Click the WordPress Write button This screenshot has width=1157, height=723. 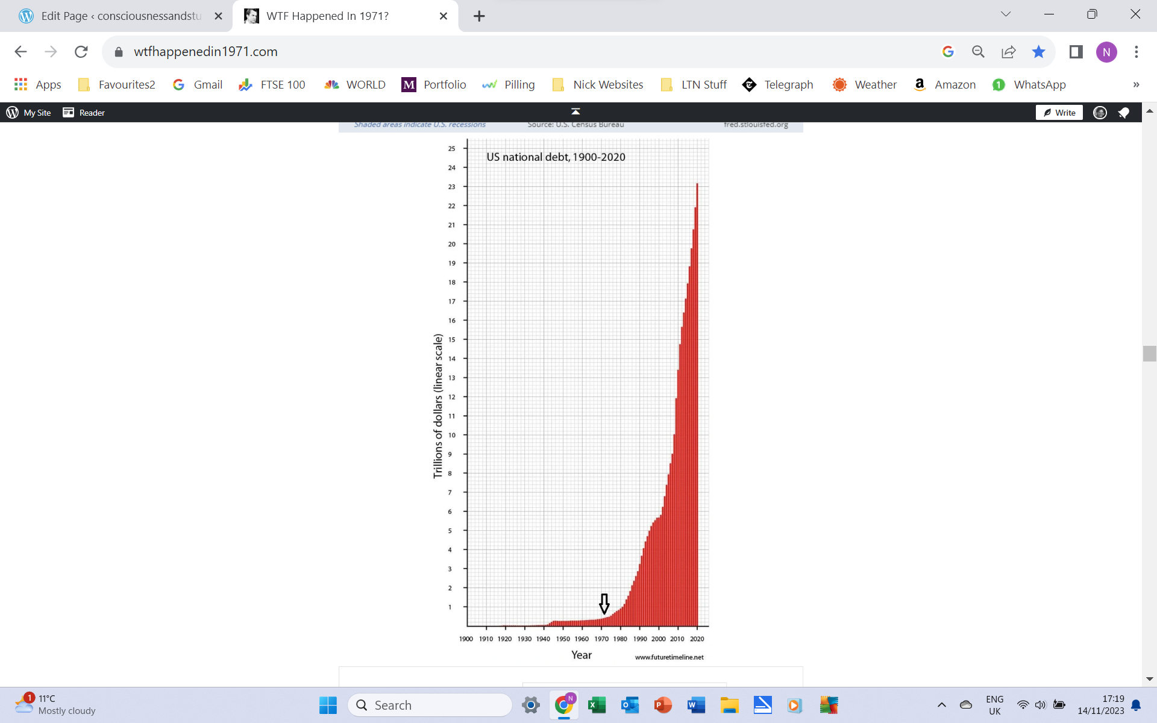pos(1059,113)
